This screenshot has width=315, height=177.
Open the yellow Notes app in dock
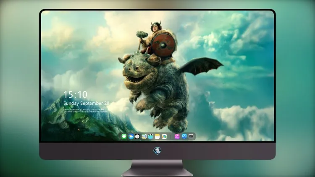157,137
